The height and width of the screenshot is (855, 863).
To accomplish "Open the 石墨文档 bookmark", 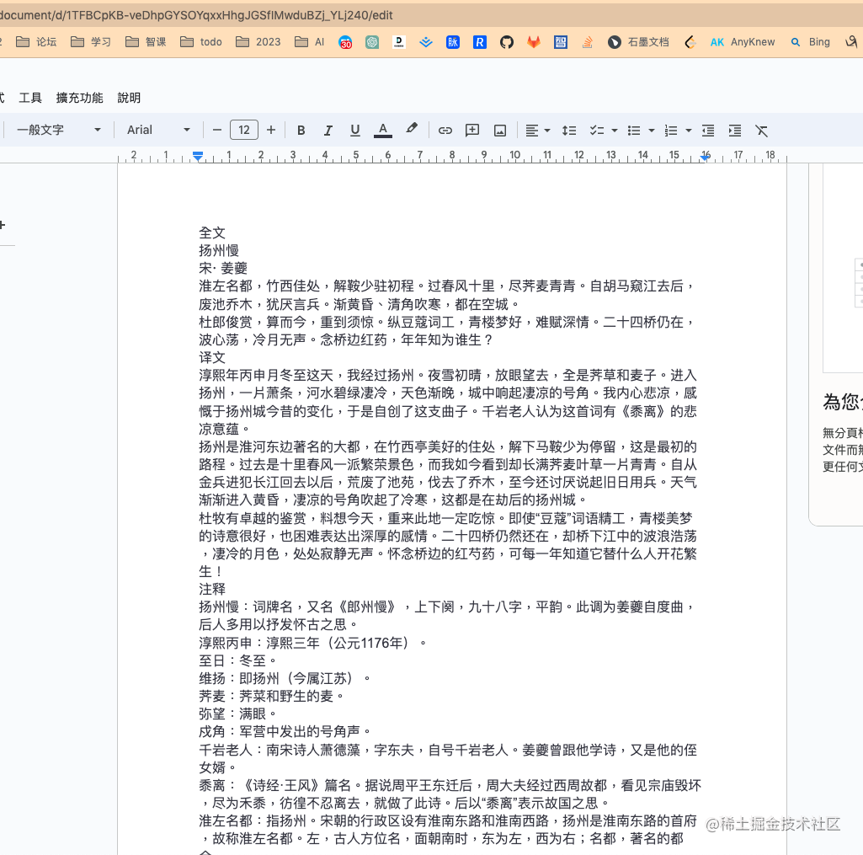I will (x=638, y=42).
